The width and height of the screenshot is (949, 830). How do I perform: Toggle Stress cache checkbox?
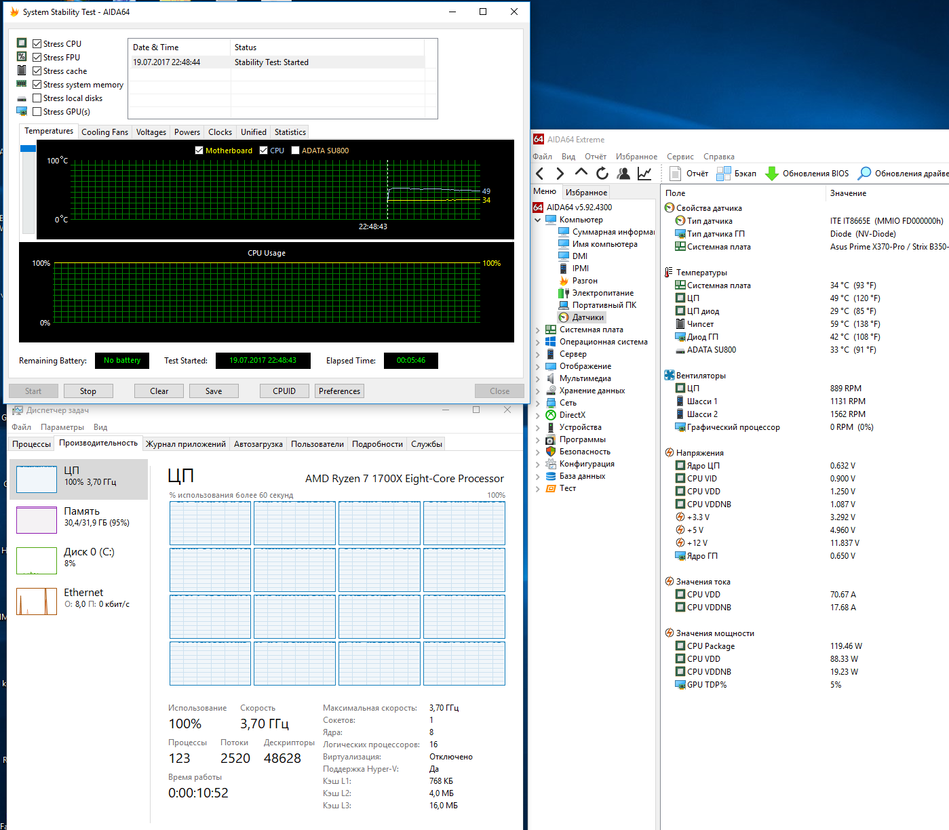pyautogui.click(x=37, y=71)
